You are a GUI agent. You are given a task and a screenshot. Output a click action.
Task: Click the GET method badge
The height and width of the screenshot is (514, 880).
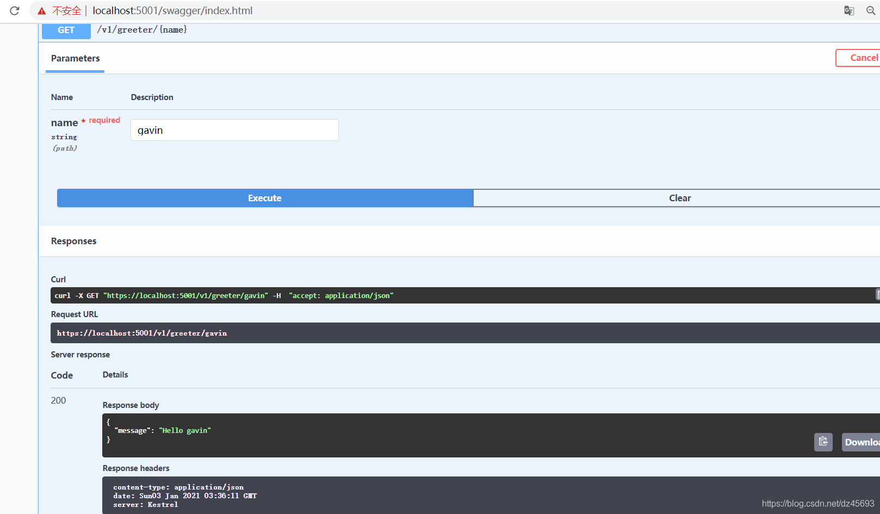(x=66, y=30)
